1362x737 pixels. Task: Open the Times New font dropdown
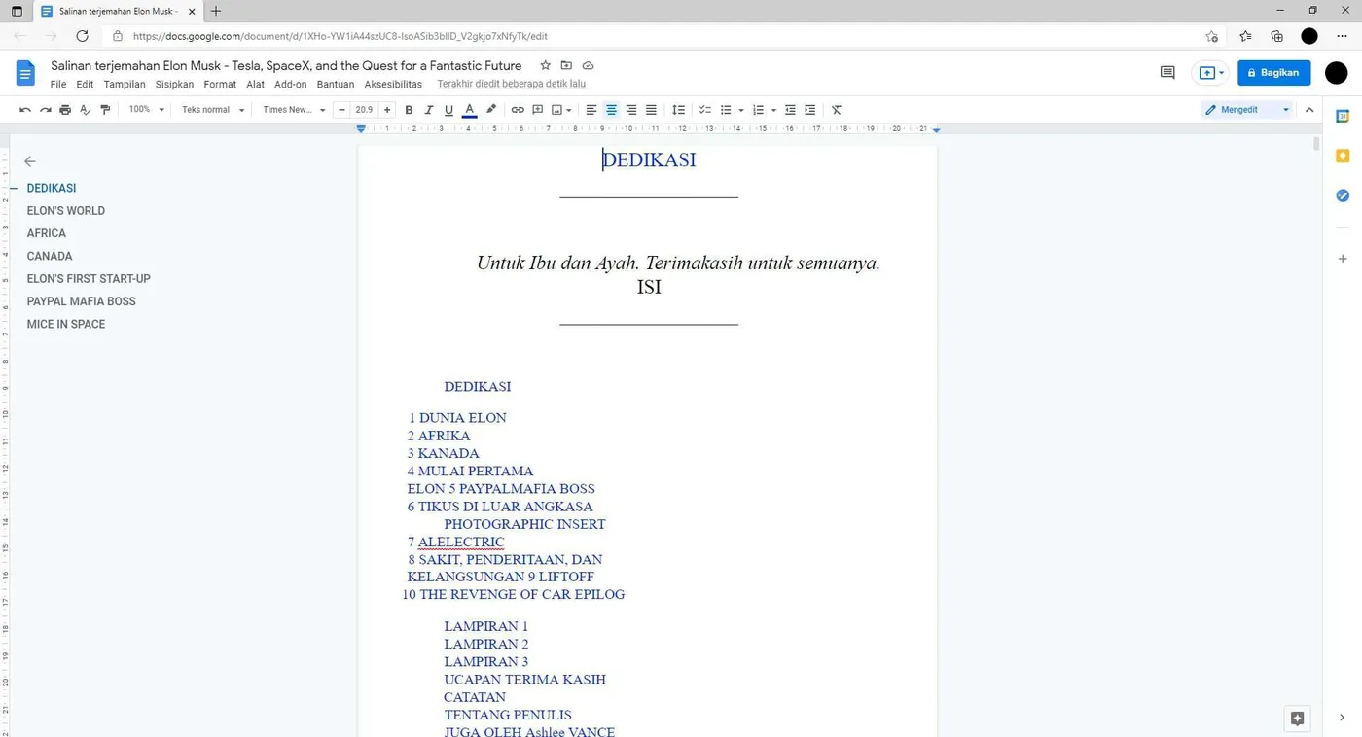coord(294,110)
